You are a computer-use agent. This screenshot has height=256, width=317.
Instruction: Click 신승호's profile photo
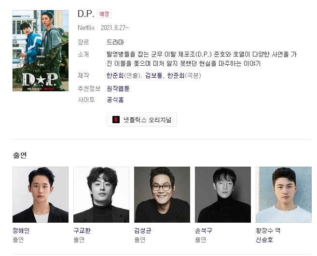[284, 195]
